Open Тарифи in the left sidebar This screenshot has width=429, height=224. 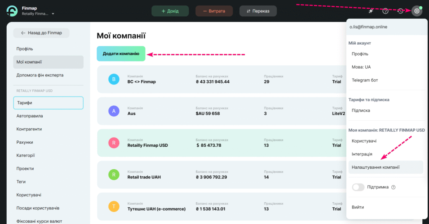pos(48,103)
